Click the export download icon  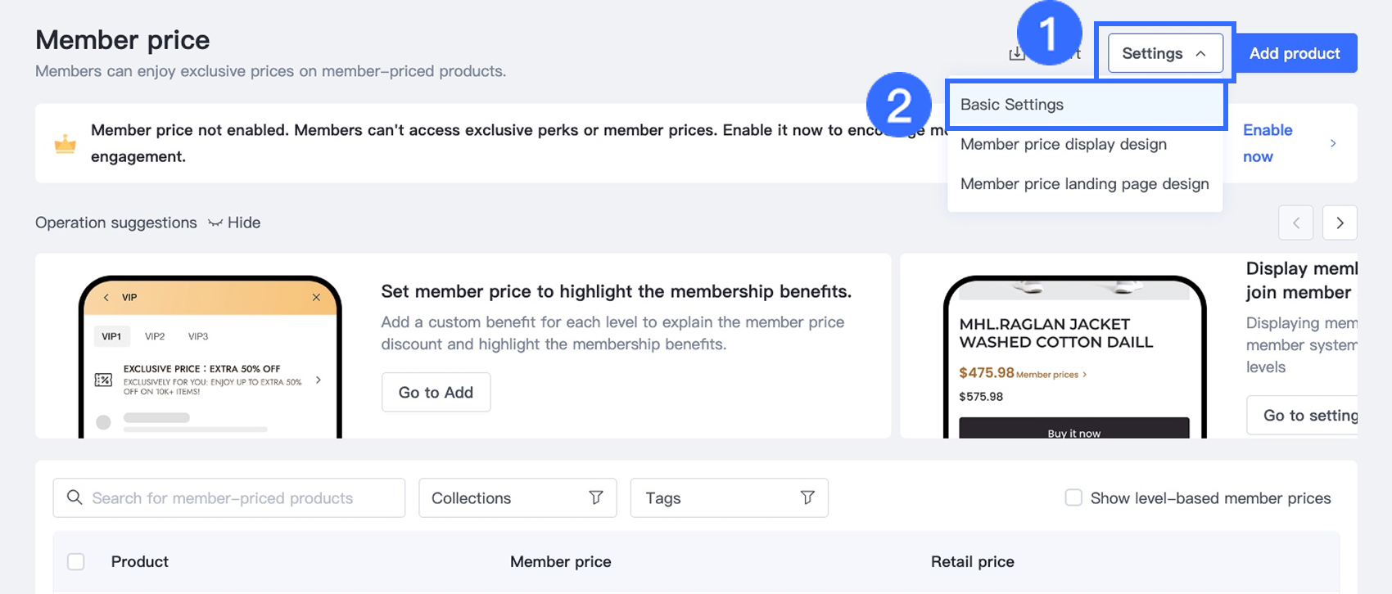[1016, 54]
